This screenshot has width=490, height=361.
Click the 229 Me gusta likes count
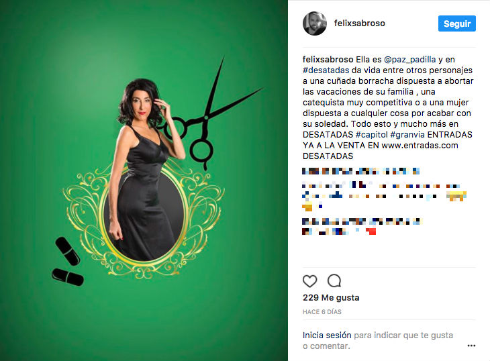[331, 298]
